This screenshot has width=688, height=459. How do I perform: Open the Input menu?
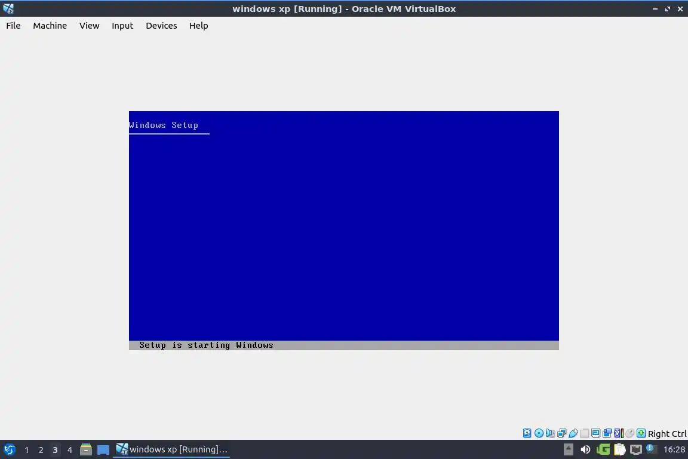(x=122, y=26)
